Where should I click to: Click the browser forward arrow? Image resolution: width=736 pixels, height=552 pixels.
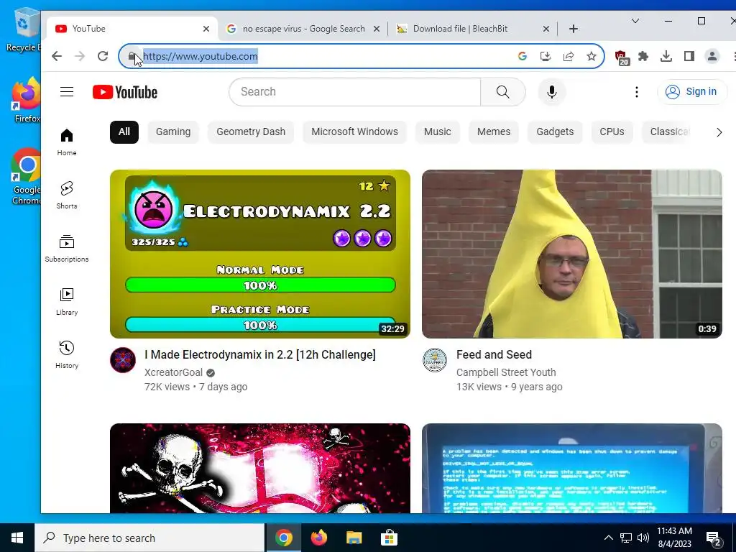(x=80, y=56)
